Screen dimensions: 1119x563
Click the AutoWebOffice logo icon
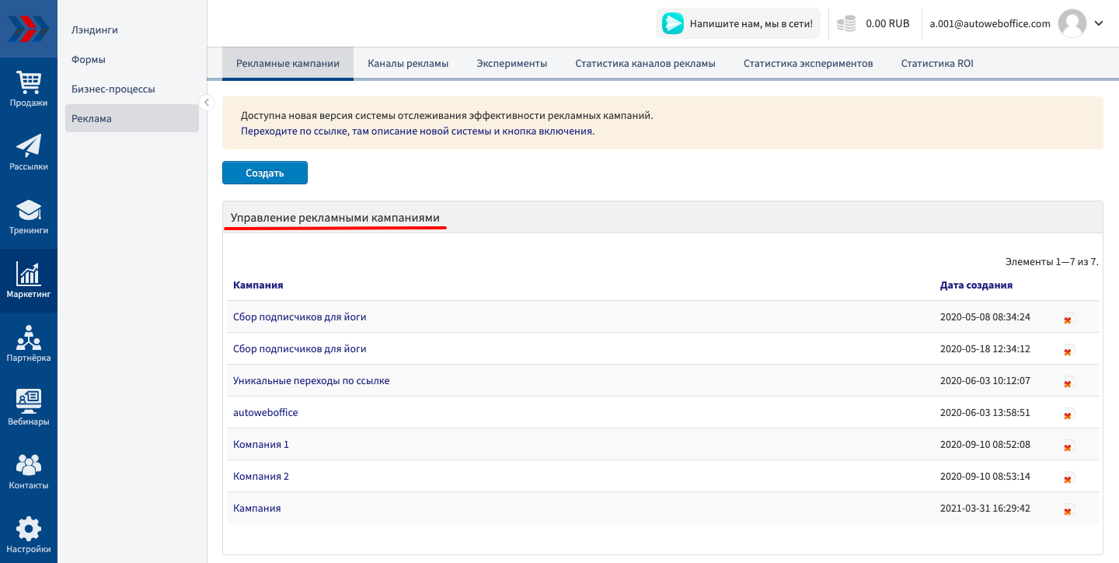pos(29,29)
